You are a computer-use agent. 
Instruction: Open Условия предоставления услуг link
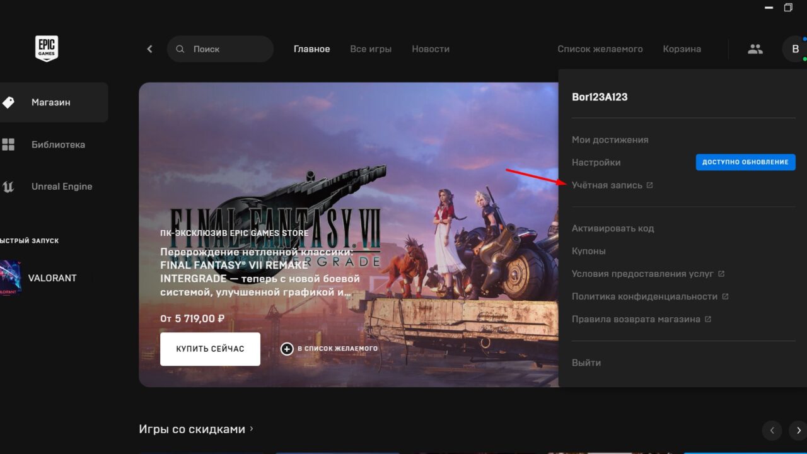(642, 274)
